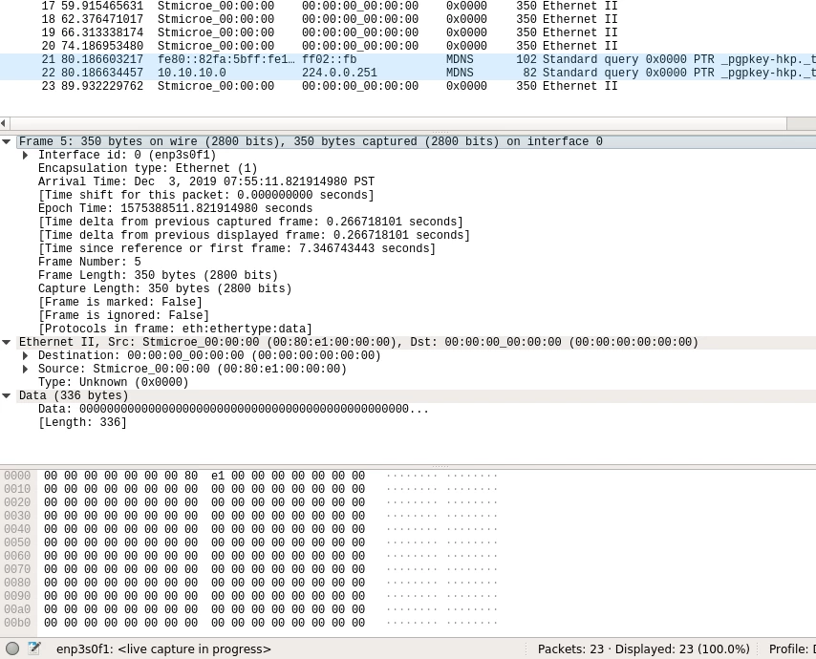
Task: Click the enp3s0f1 live capture status text
Action: [163, 649]
